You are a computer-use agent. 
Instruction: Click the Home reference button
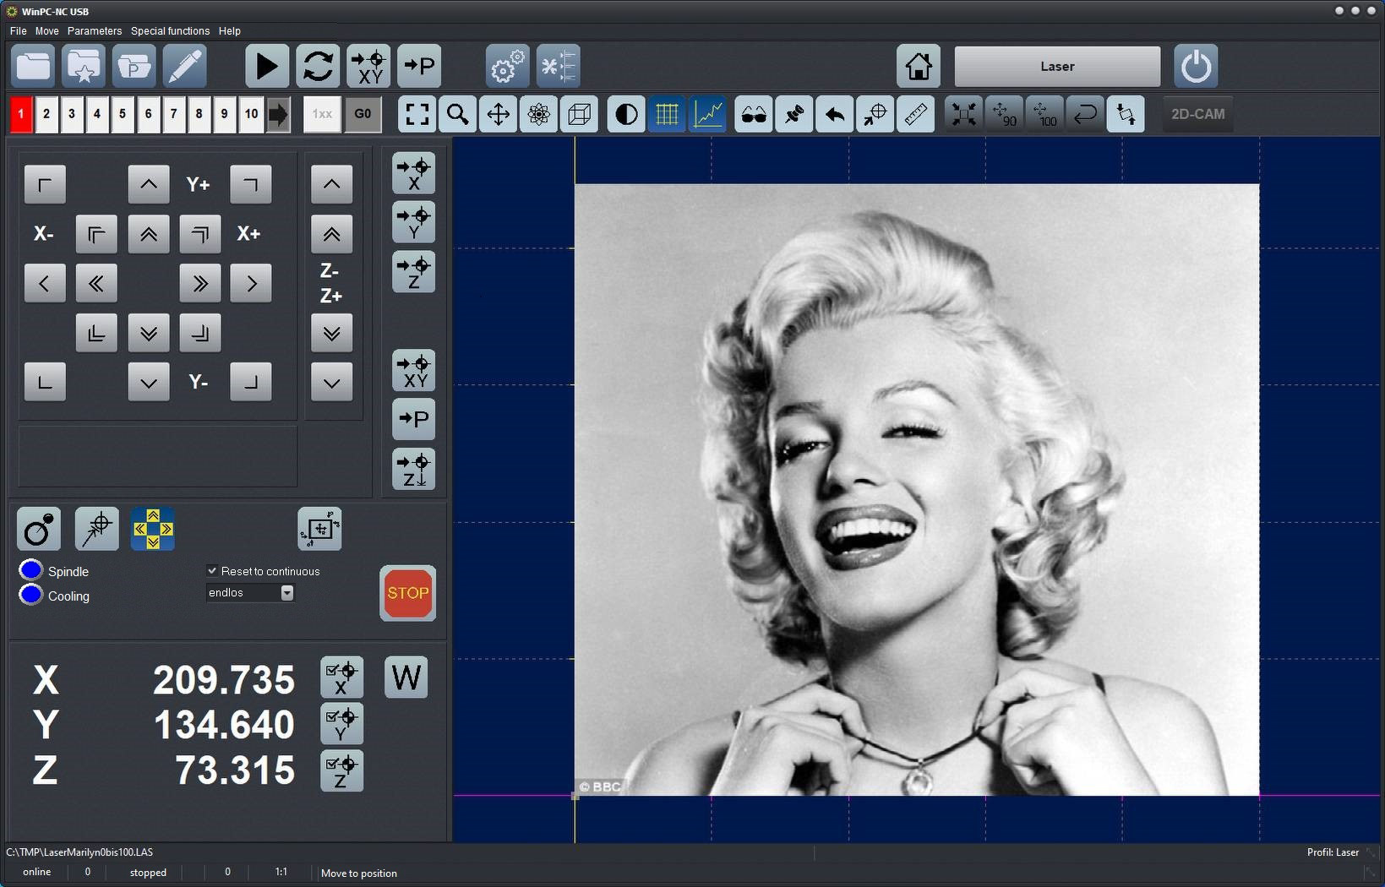[919, 66]
